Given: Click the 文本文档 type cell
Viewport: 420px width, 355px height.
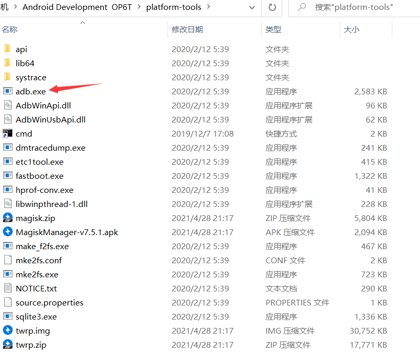Looking at the screenshot, I should 281,288.
